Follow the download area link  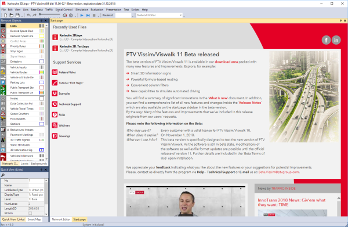point(226,62)
